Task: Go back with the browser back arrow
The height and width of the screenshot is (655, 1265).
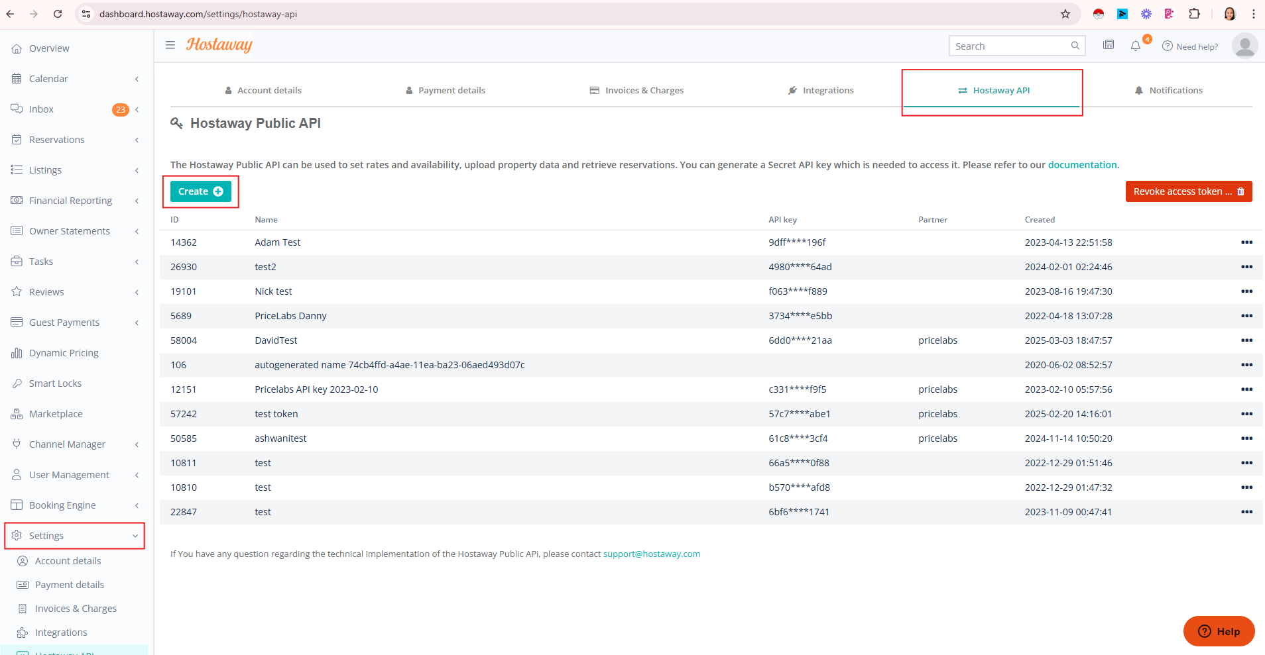Action: pyautogui.click(x=10, y=14)
